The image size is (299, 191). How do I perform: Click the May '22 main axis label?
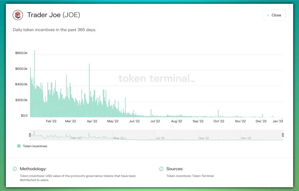coord(113,121)
